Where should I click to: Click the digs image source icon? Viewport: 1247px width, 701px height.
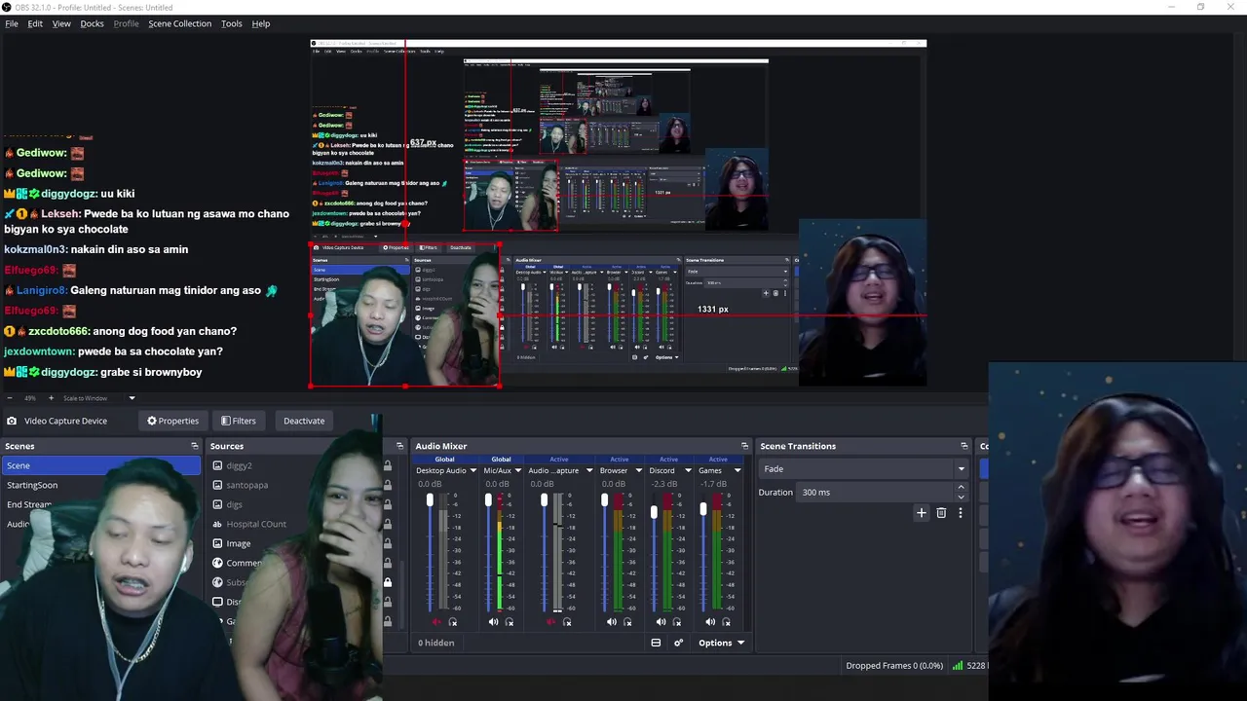click(x=217, y=504)
